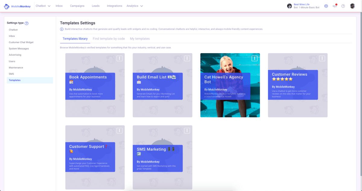362x191 pixels.
Task: Expand the Chatbot dropdown menu
Action: 43,6
